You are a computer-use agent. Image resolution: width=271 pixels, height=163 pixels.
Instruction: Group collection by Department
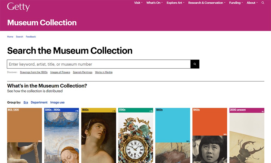click(39, 102)
